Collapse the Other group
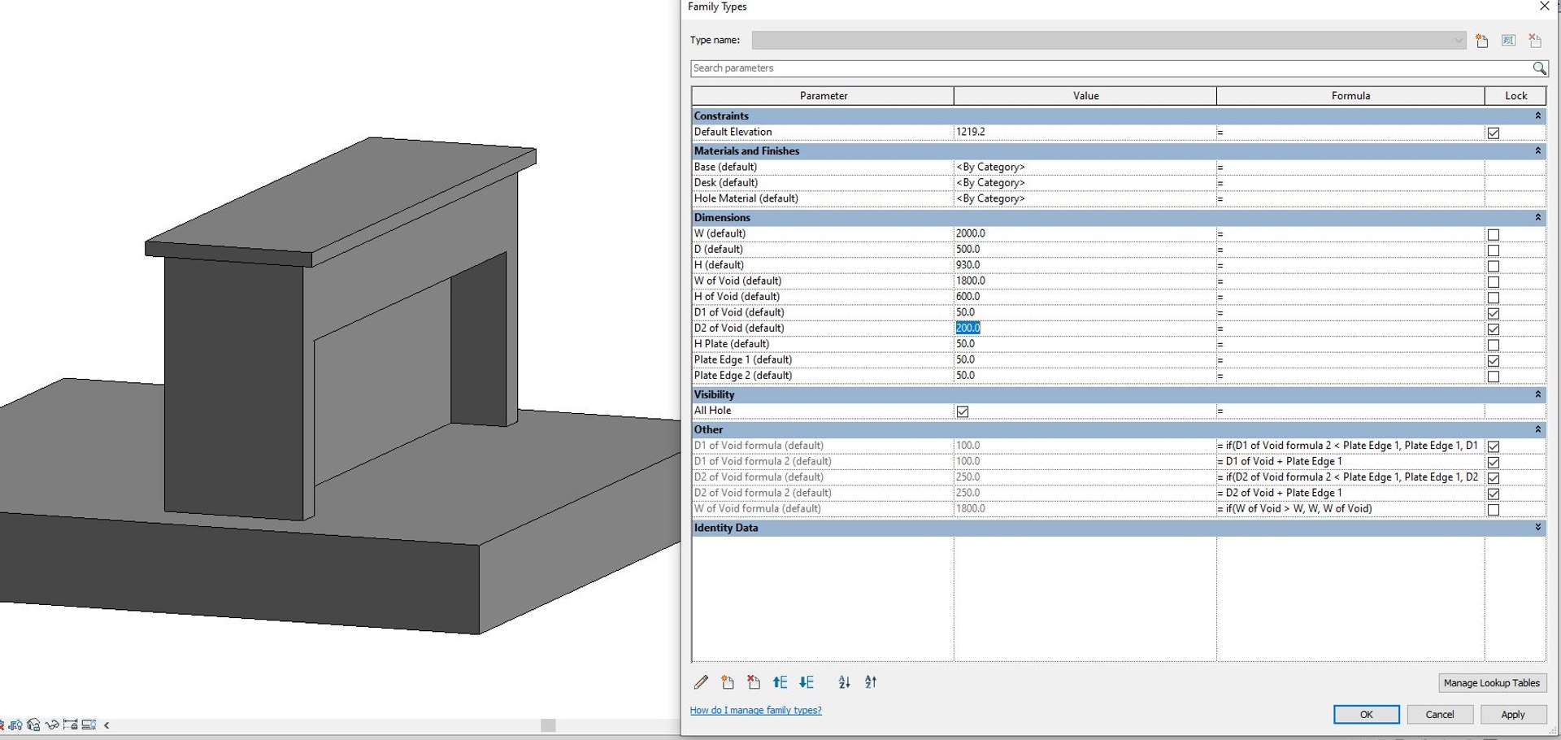The width and height of the screenshot is (1561, 740). point(1537,429)
